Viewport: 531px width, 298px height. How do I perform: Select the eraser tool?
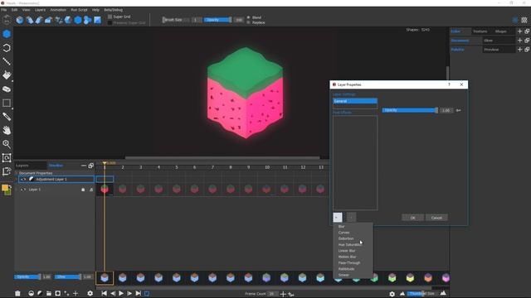[7, 89]
